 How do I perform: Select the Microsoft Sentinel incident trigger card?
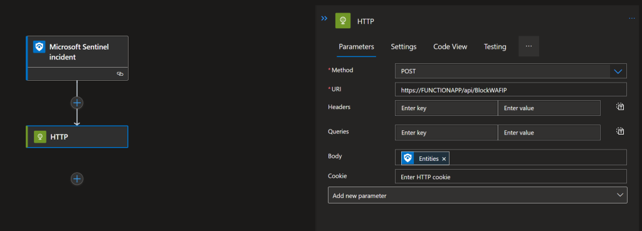coord(77,58)
